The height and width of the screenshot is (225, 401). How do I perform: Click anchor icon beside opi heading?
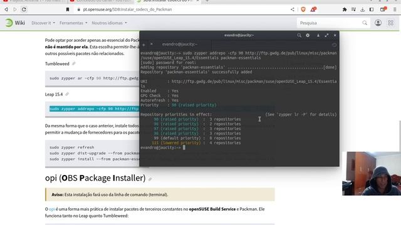click(150, 179)
